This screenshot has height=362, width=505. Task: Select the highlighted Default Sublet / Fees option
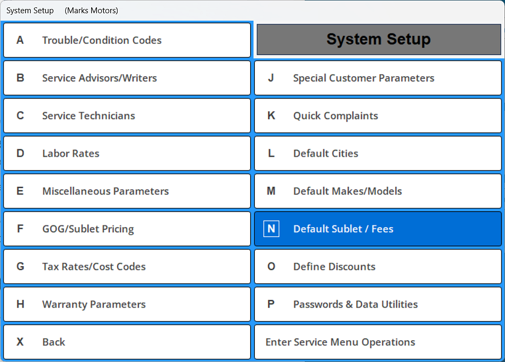point(377,229)
